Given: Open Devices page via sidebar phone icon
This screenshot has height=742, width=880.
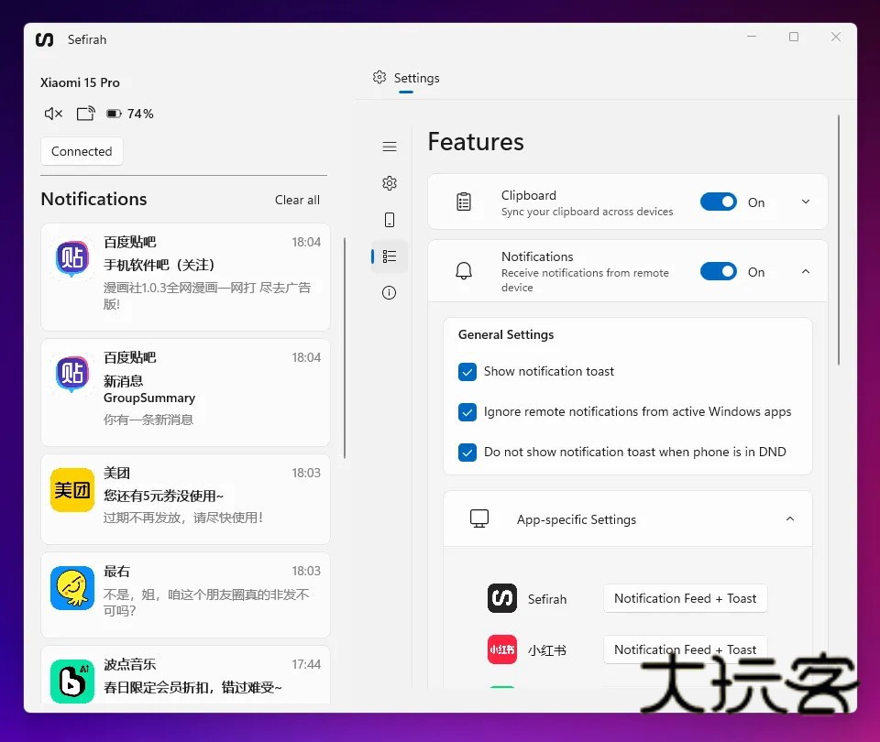Looking at the screenshot, I should coord(390,220).
